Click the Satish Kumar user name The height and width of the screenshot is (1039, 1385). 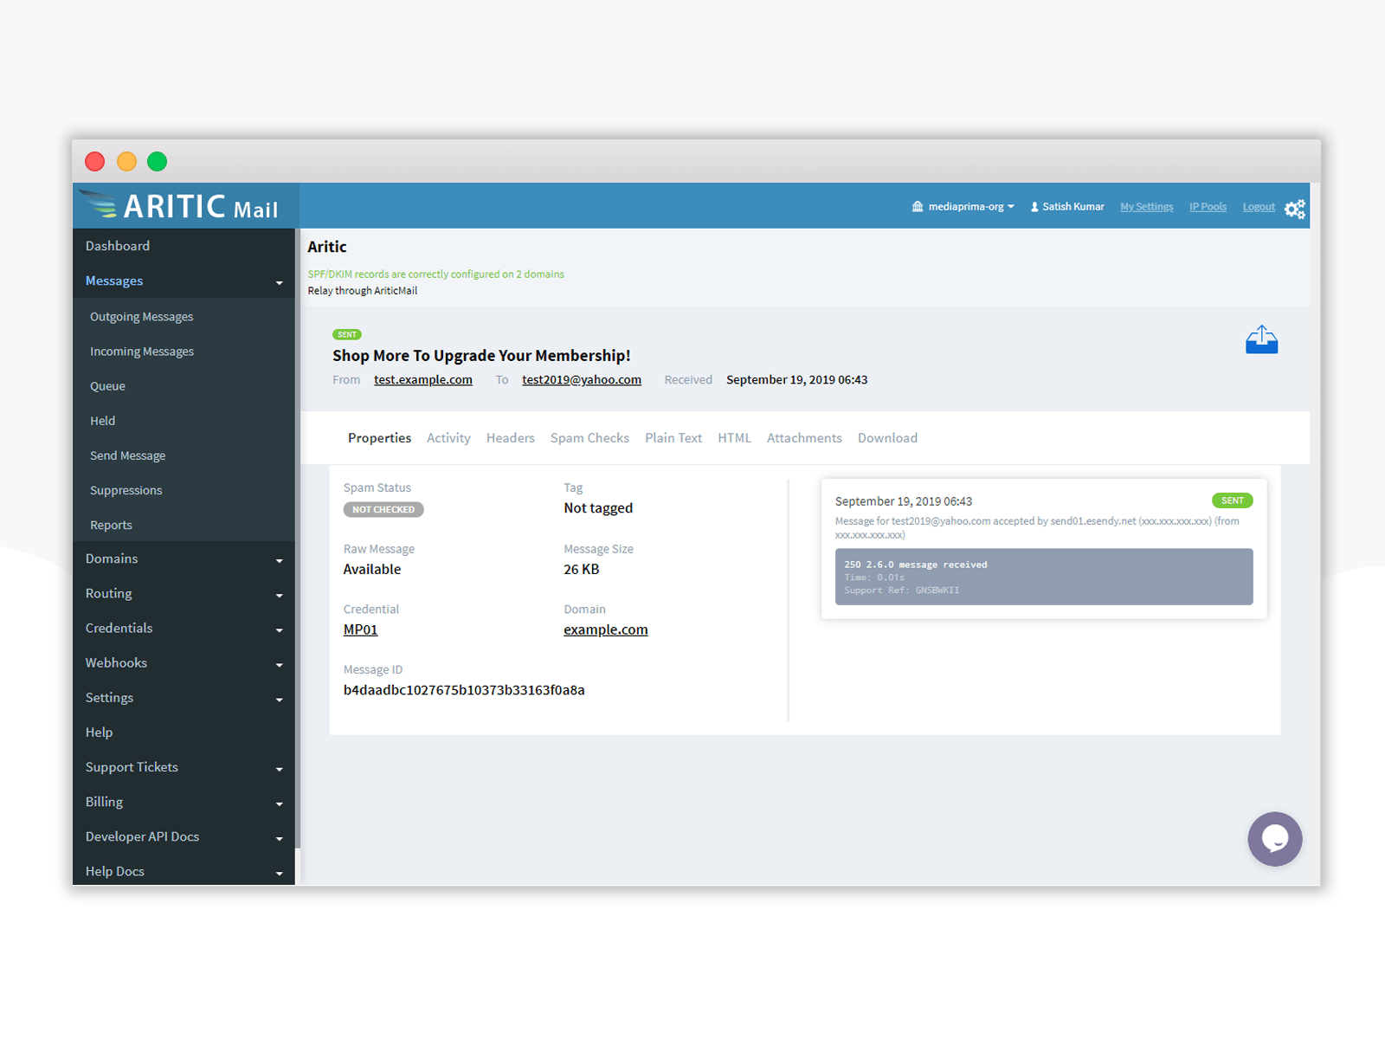1073,207
